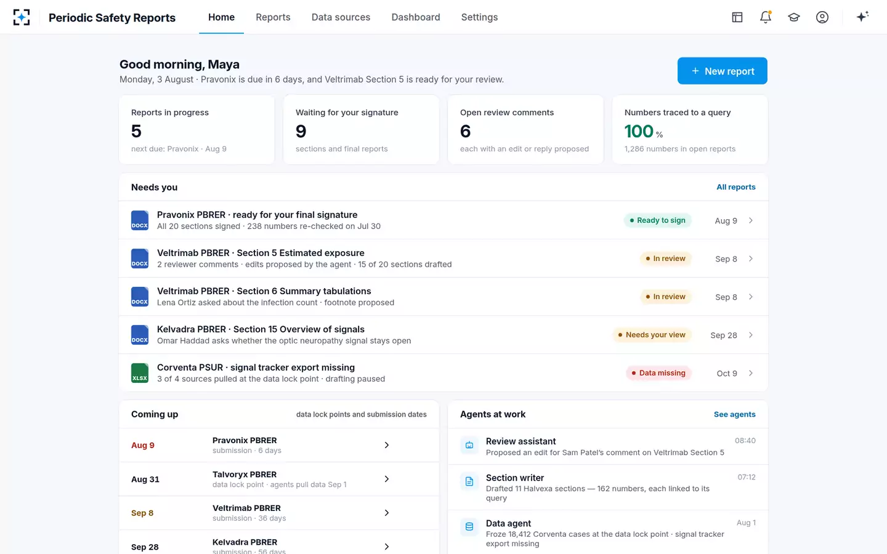Click the DOCX icon for Veltrimab Section 6
The height and width of the screenshot is (554, 887).
coord(140,297)
